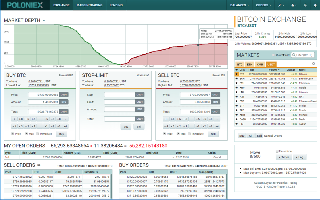Toggle star for BCH market row
Screen dimensions: 320x200
click(x=236, y=78)
